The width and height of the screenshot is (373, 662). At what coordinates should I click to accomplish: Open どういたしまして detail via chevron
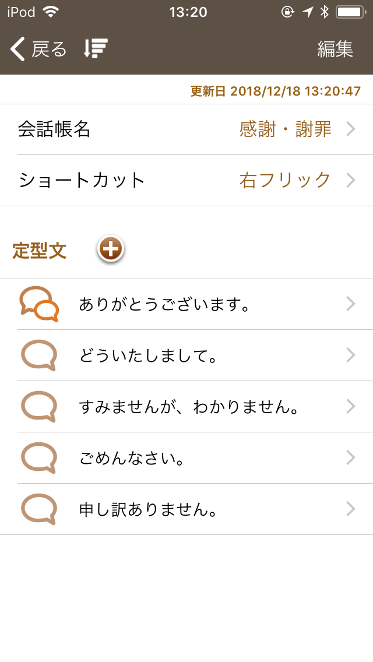(x=350, y=355)
